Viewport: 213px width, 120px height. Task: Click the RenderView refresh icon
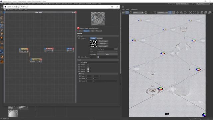pos(131,13)
